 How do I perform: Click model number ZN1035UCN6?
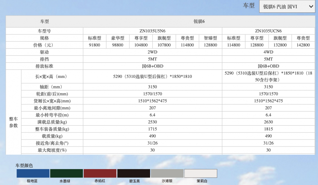point(268,31)
